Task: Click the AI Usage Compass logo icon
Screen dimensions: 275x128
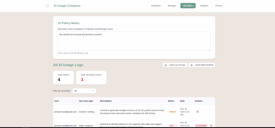Action: [x=47, y=6]
